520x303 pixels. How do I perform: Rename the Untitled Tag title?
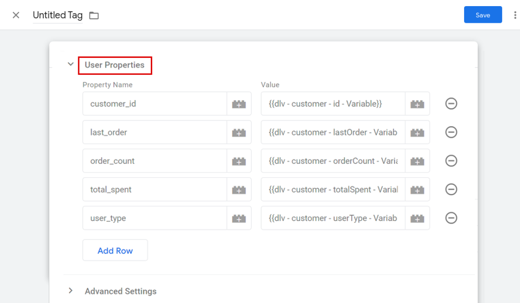(57, 15)
